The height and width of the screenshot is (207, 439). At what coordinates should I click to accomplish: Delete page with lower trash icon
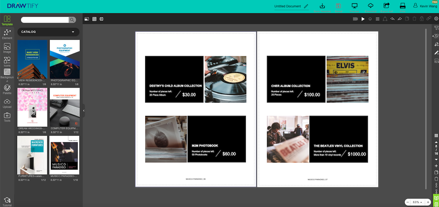click(x=436, y=179)
